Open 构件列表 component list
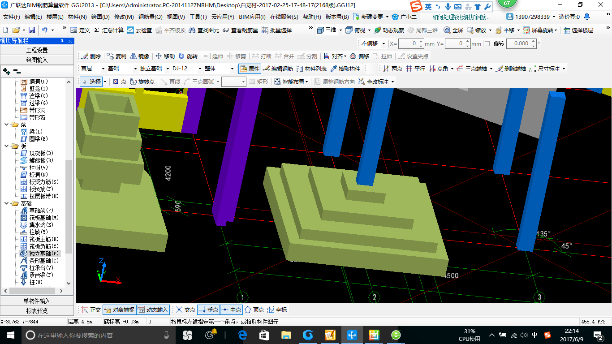The width and height of the screenshot is (612, 344). click(x=311, y=69)
